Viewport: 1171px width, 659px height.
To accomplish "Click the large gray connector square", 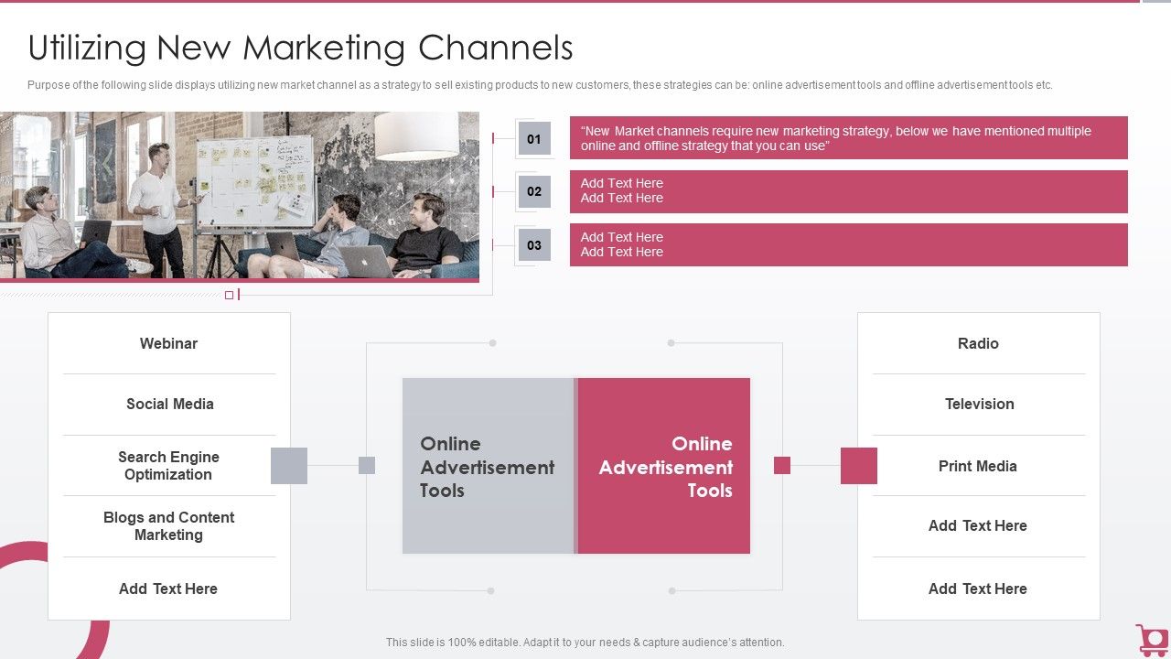I will (289, 466).
